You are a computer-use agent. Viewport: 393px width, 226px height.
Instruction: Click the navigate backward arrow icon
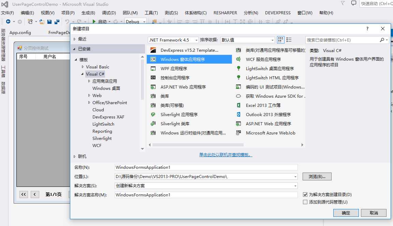pos(8,22)
